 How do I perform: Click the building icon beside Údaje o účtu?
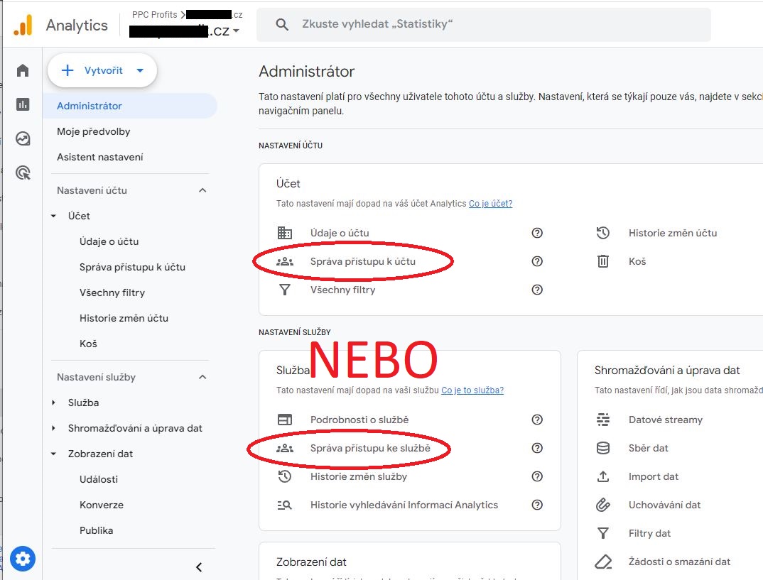click(x=285, y=233)
